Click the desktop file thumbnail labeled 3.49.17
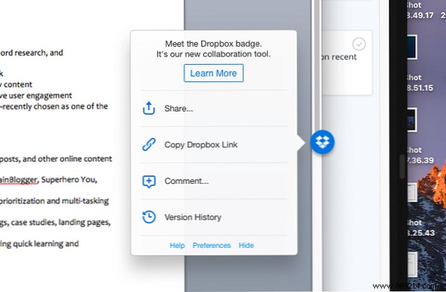 pyautogui.click(x=420, y=10)
